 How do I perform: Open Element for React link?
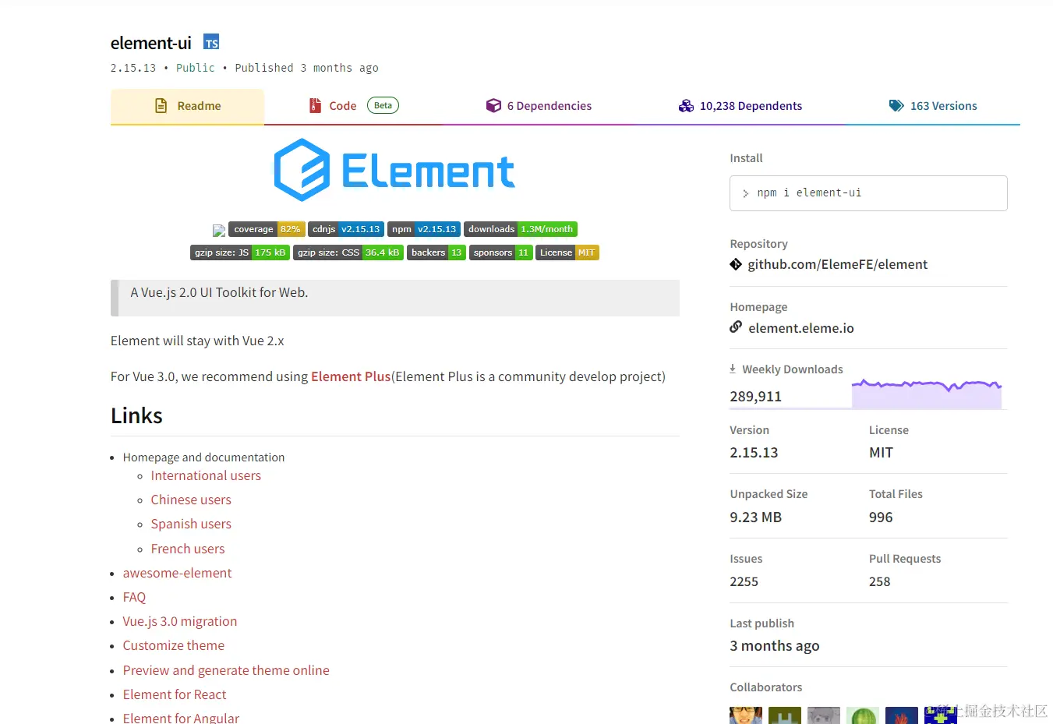coord(175,694)
